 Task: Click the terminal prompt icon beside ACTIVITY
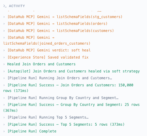(5, 6)
